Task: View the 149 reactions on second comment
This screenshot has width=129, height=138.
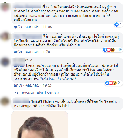Action: pyautogui.click(x=113, y=50)
